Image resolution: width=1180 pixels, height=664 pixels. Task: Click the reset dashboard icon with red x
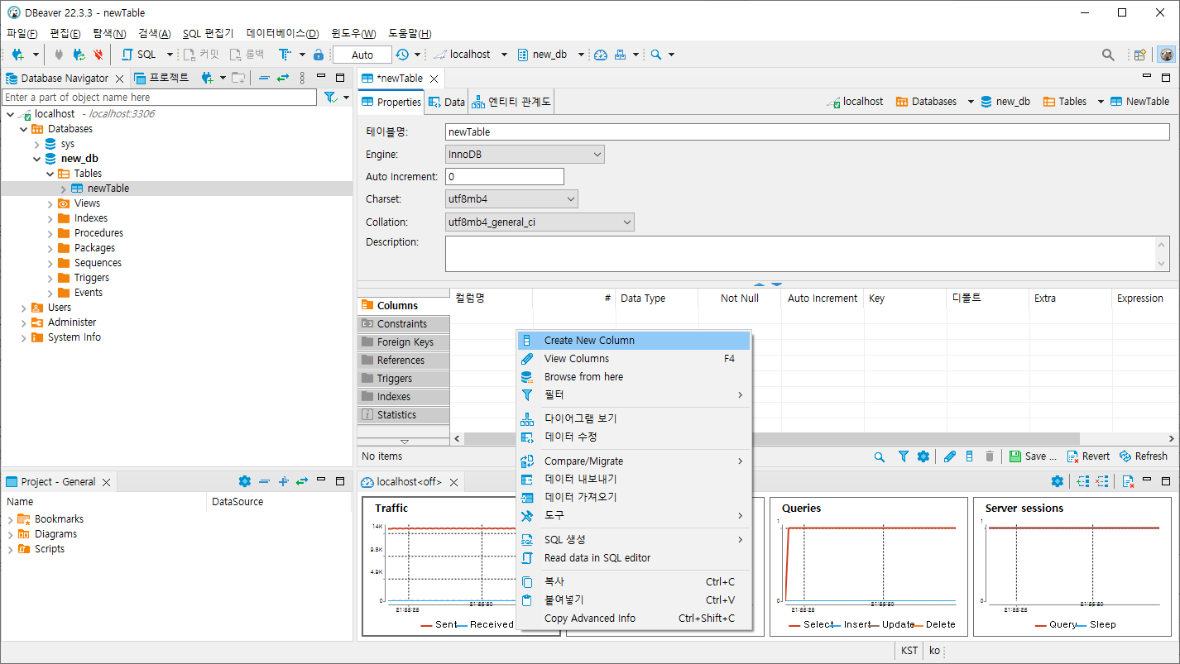pyautogui.click(x=1128, y=481)
